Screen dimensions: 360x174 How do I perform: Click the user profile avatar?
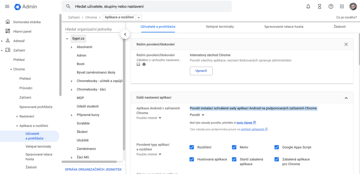tap(353, 7)
